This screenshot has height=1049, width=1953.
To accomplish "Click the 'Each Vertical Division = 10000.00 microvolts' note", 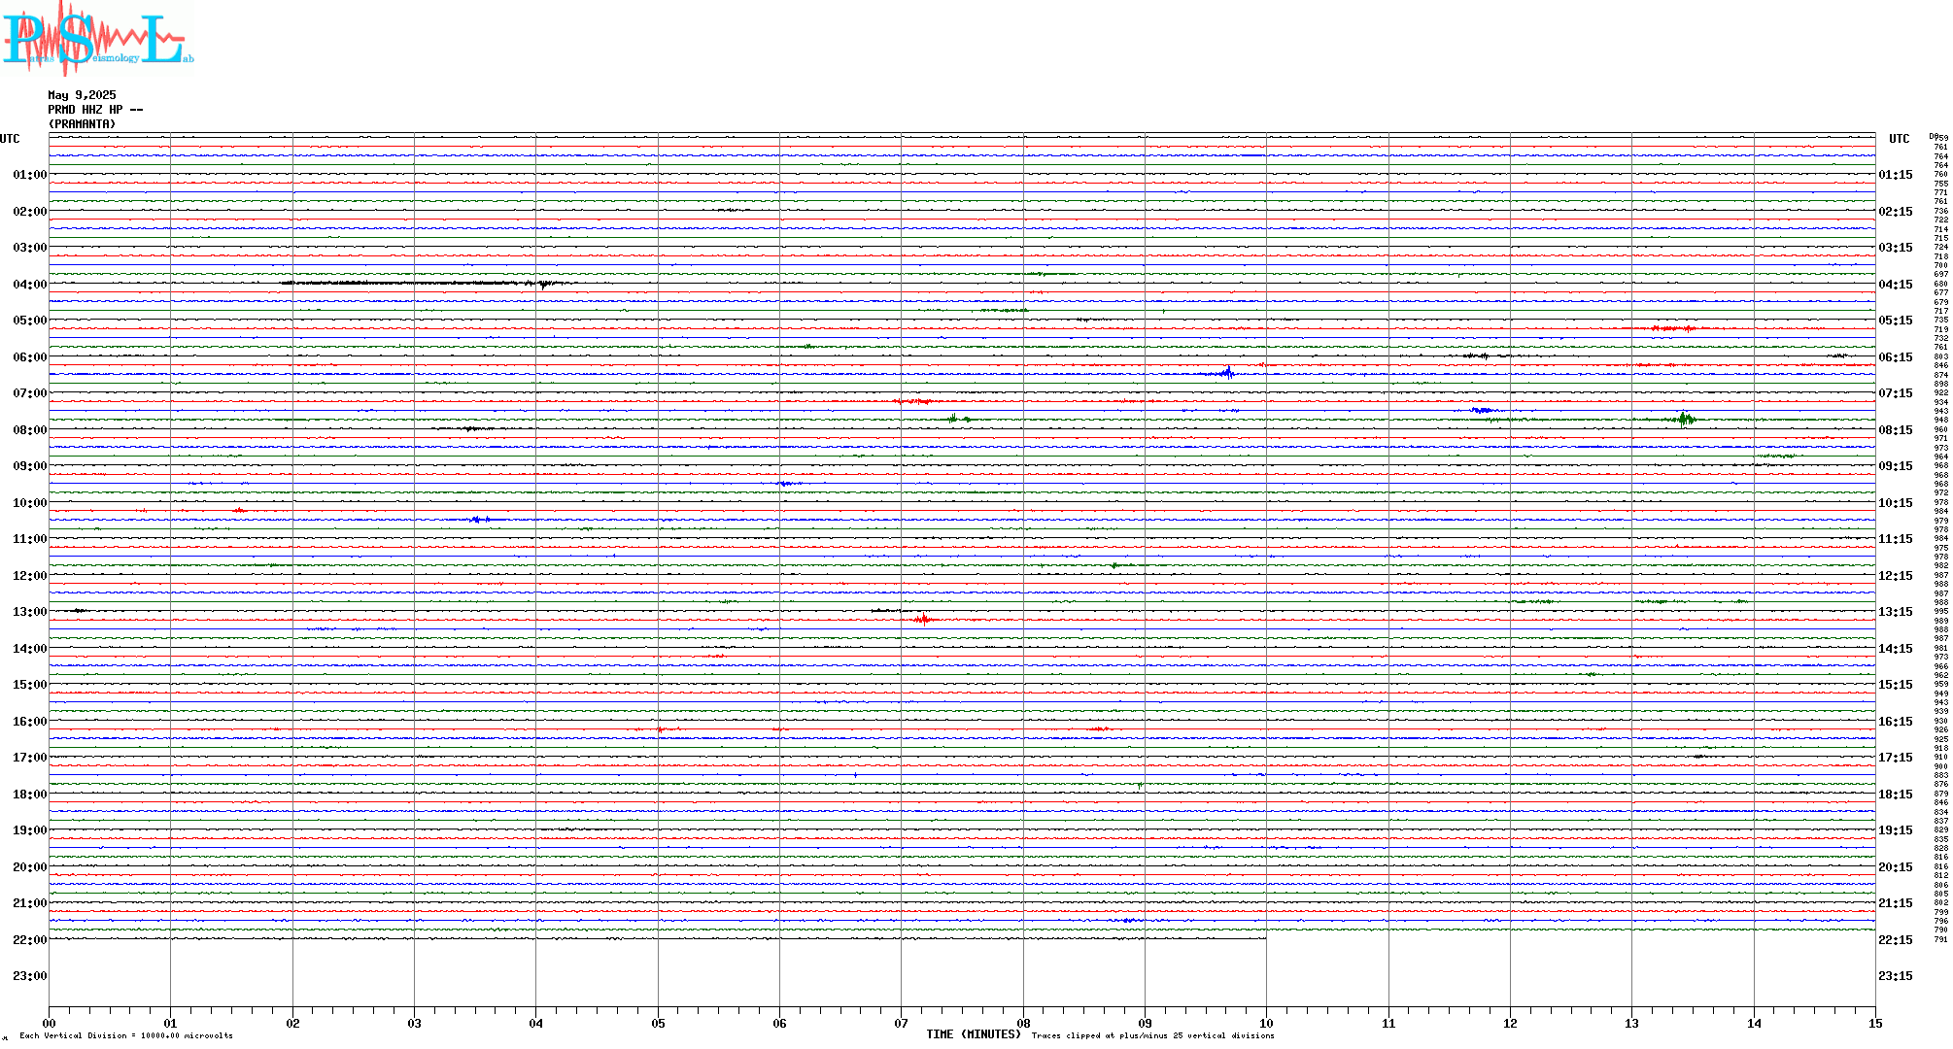I will click(126, 1035).
